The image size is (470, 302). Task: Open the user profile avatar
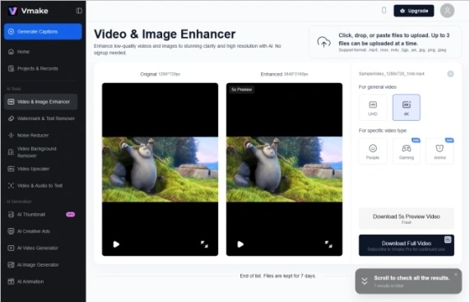(447, 11)
